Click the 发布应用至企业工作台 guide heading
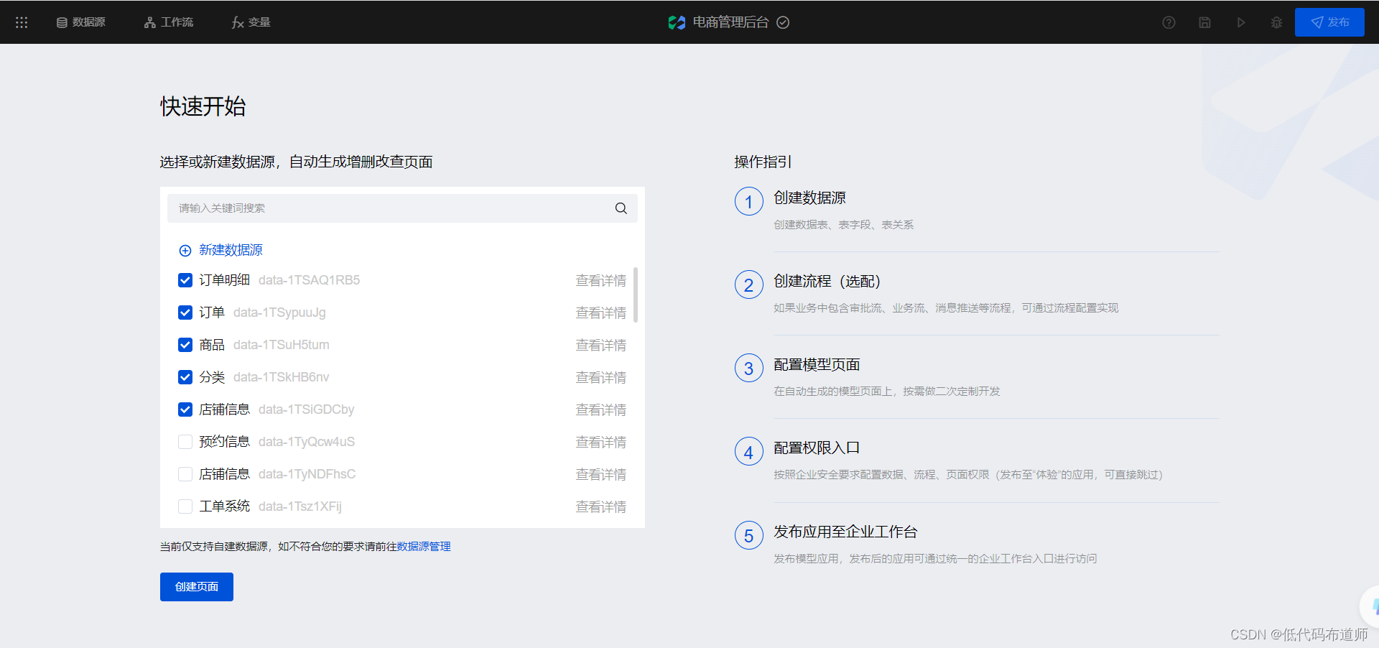The width and height of the screenshot is (1379, 648). [x=845, y=532]
